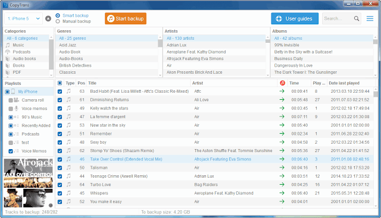Click the green arrow for Bad Habit
381x218 pixels.
tap(282, 91)
